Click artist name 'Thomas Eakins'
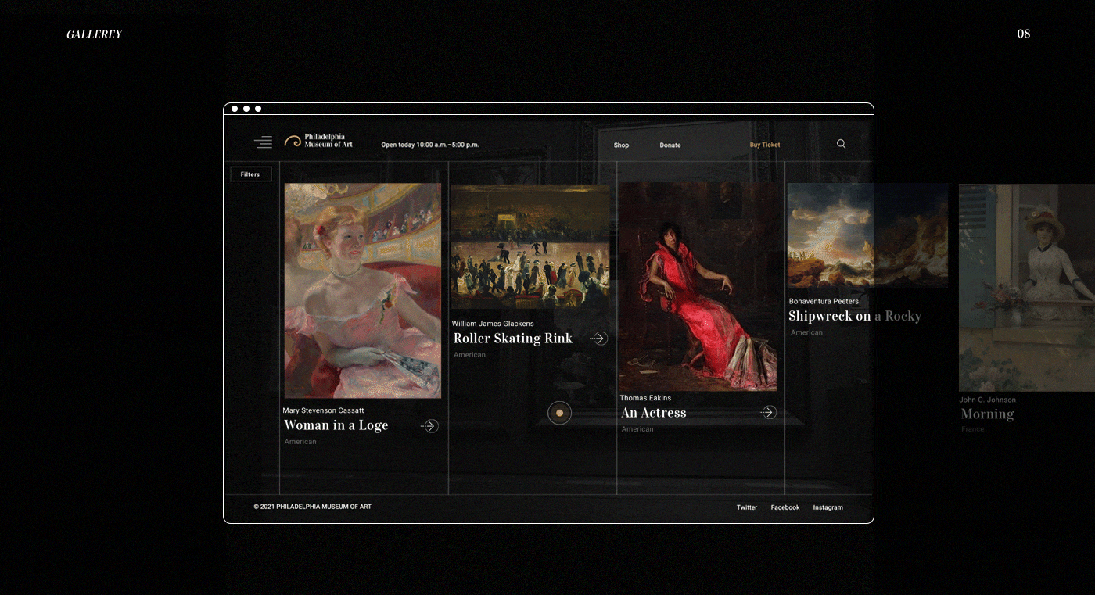The width and height of the screenshot is (1095, 595). [645, 398]
